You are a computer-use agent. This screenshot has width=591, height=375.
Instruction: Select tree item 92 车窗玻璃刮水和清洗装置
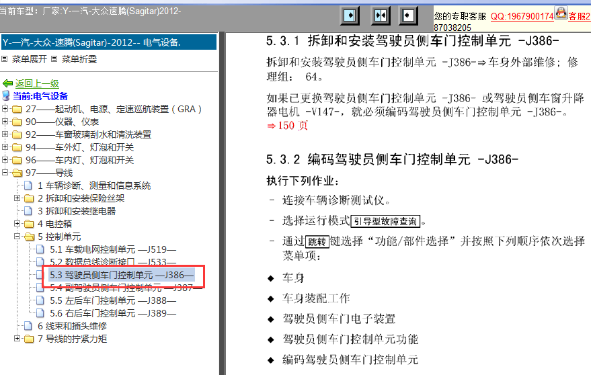click(x=88, y=134)
